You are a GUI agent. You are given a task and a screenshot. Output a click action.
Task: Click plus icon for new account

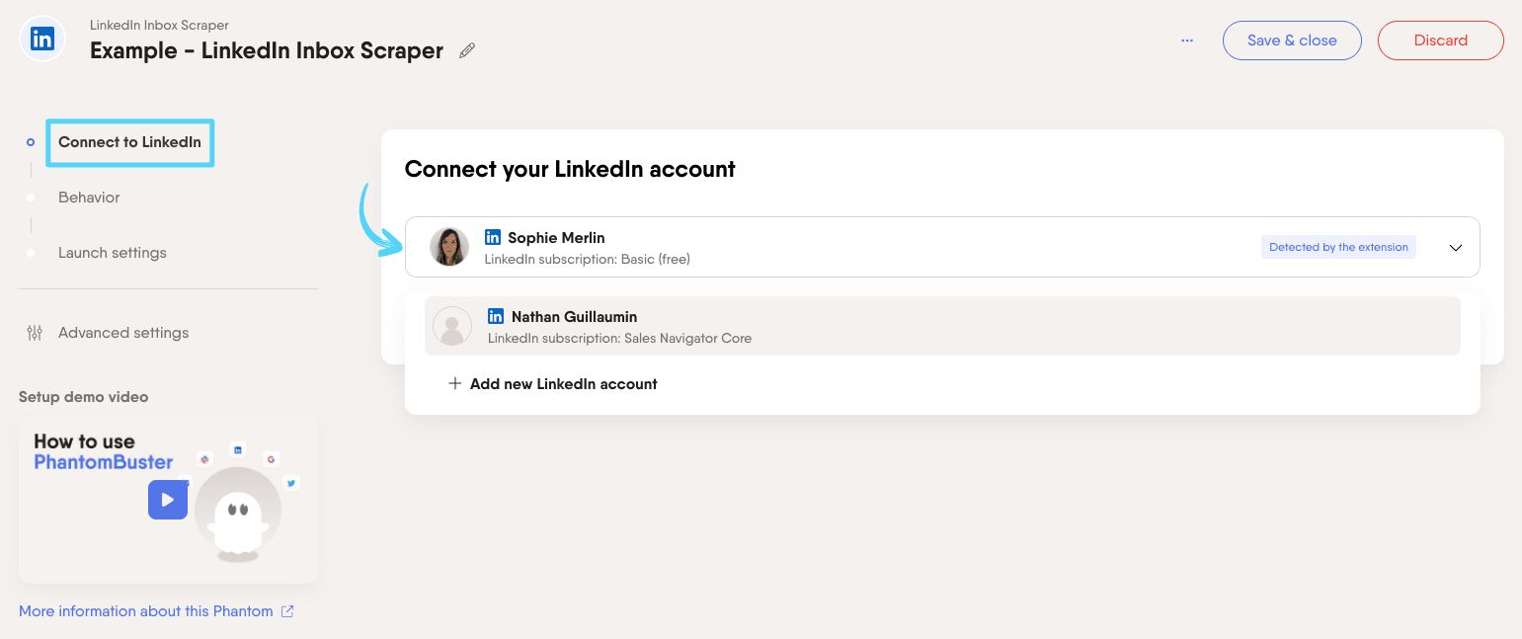coord(454,383)
